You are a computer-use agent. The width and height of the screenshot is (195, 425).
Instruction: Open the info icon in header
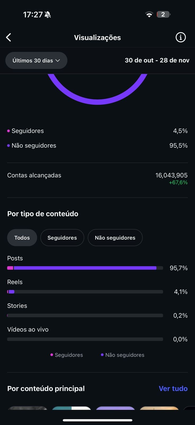pyautogui.click(x=181, y=37)
